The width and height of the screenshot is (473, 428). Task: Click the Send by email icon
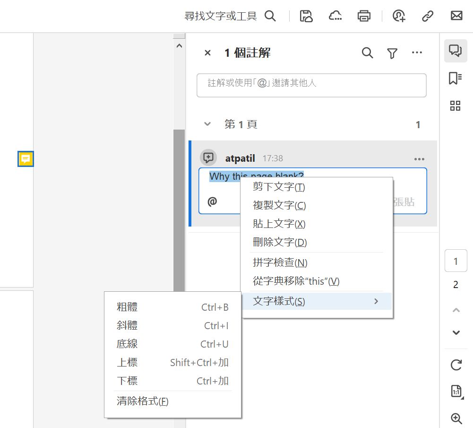[456, 16]
